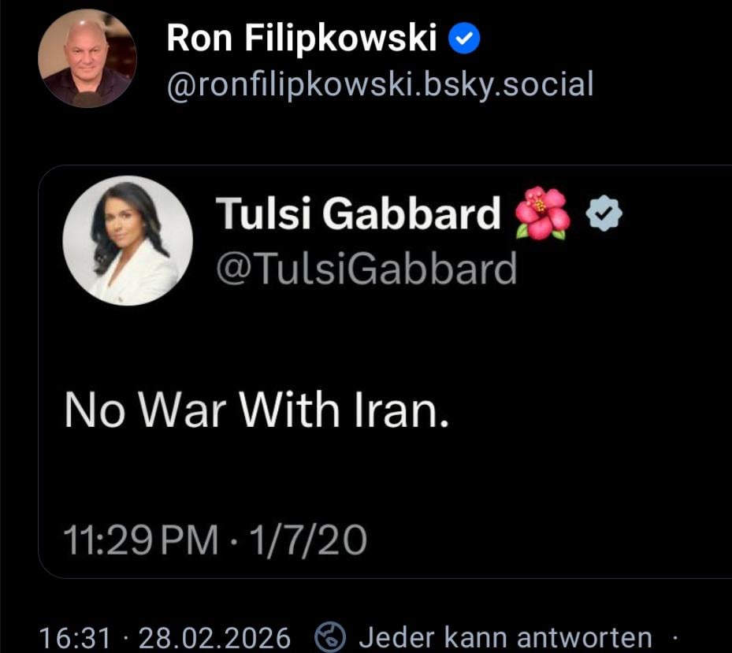Open the @TulsiGabbard handle
This screenshot has width=732, height=653.
coord(366,269)
